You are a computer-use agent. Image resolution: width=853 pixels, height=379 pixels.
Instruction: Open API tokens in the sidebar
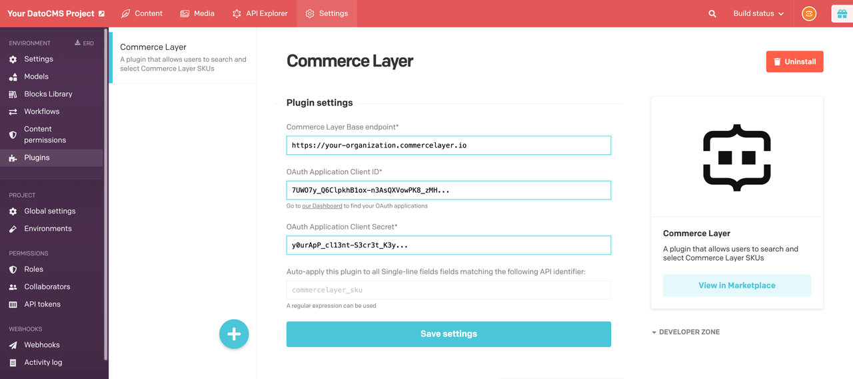(42, 304)
